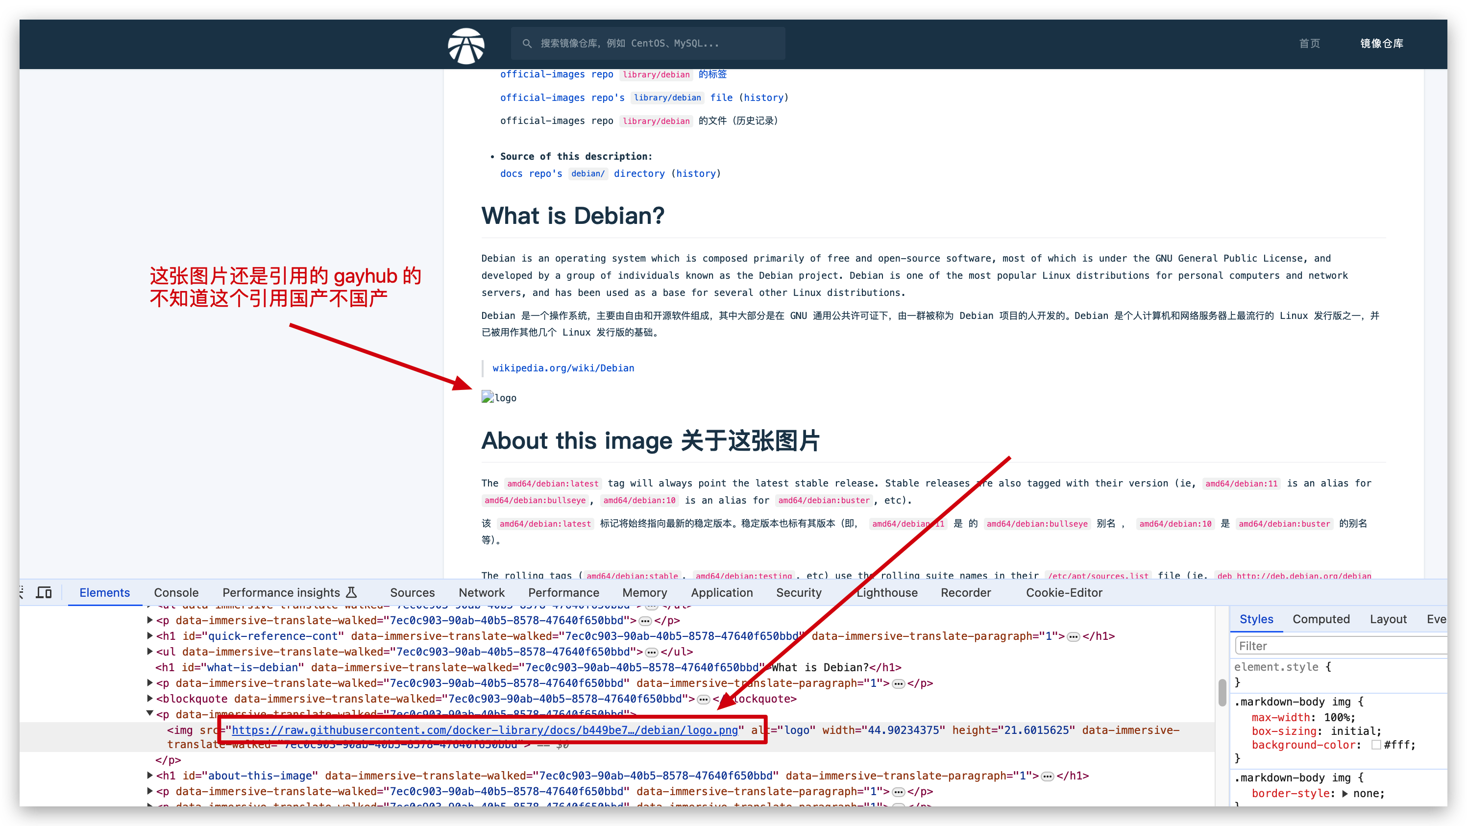Open the Application tab

[722, 593]
